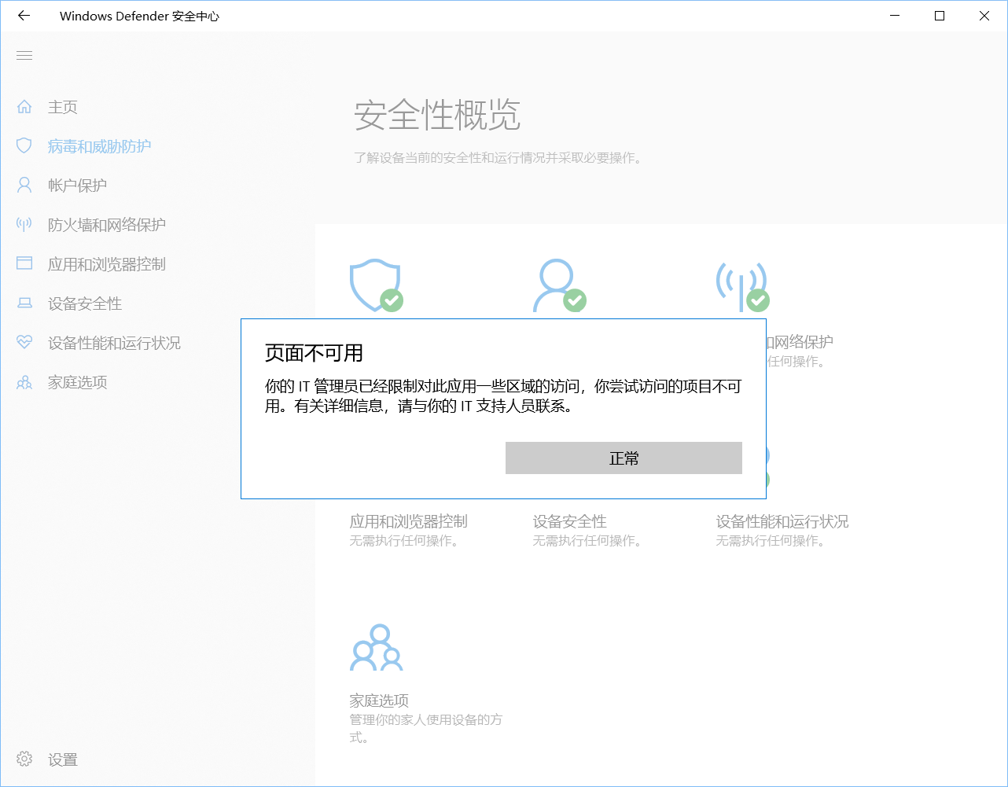
Task: Click the Windows Defender 安全中心 window title
Action: click(x=139, y=16)
